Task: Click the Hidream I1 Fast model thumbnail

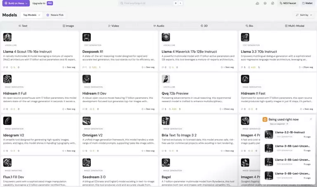Action: click(245, 79)
